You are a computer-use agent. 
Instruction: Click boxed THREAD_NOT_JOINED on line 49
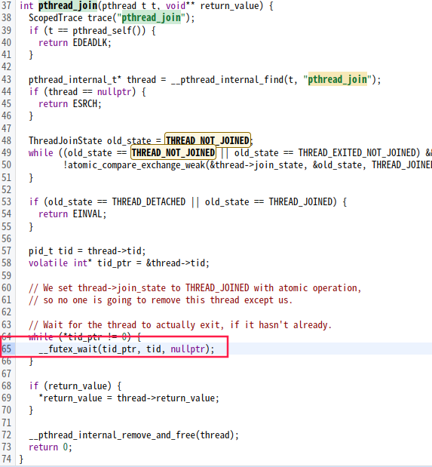click(x=173, y=153)
